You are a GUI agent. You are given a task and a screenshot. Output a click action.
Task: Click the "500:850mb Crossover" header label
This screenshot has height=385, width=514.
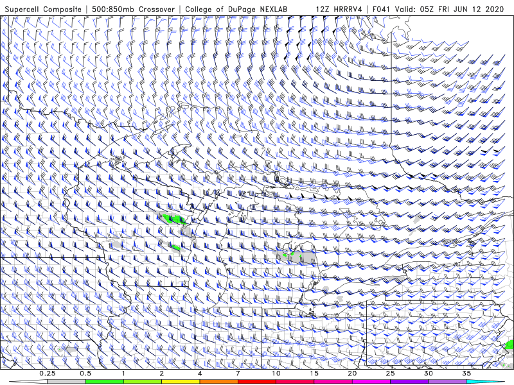point(133,9)
